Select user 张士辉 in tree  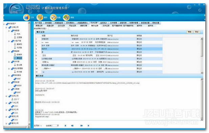point(19,65)
